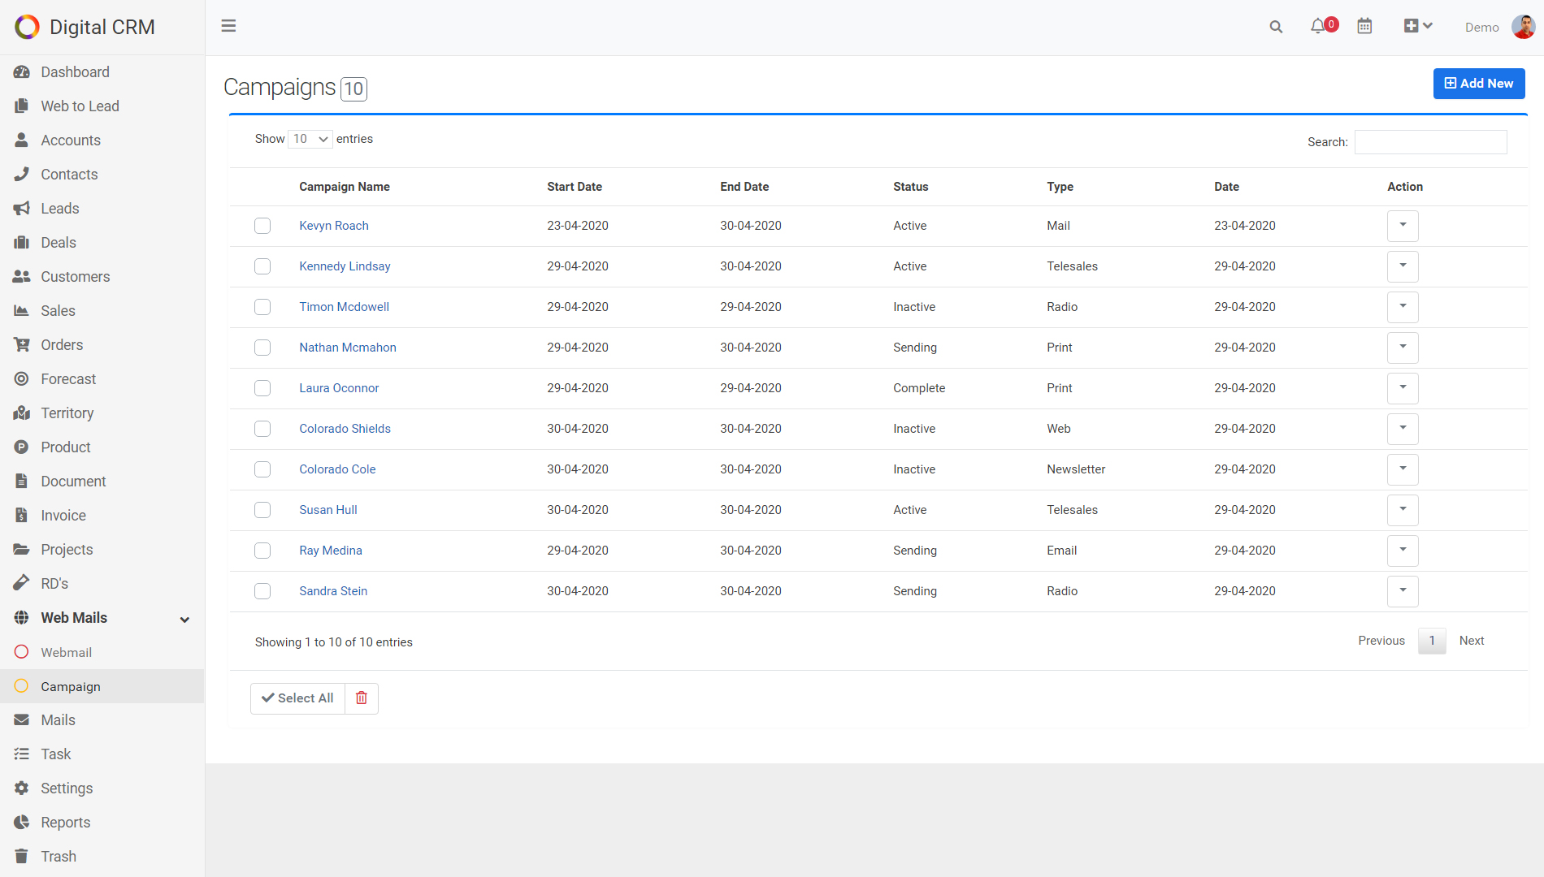Viewport: 1544px width, 877px height.
Task: Open the notifications bell icon
Action: pos(1317,27)
